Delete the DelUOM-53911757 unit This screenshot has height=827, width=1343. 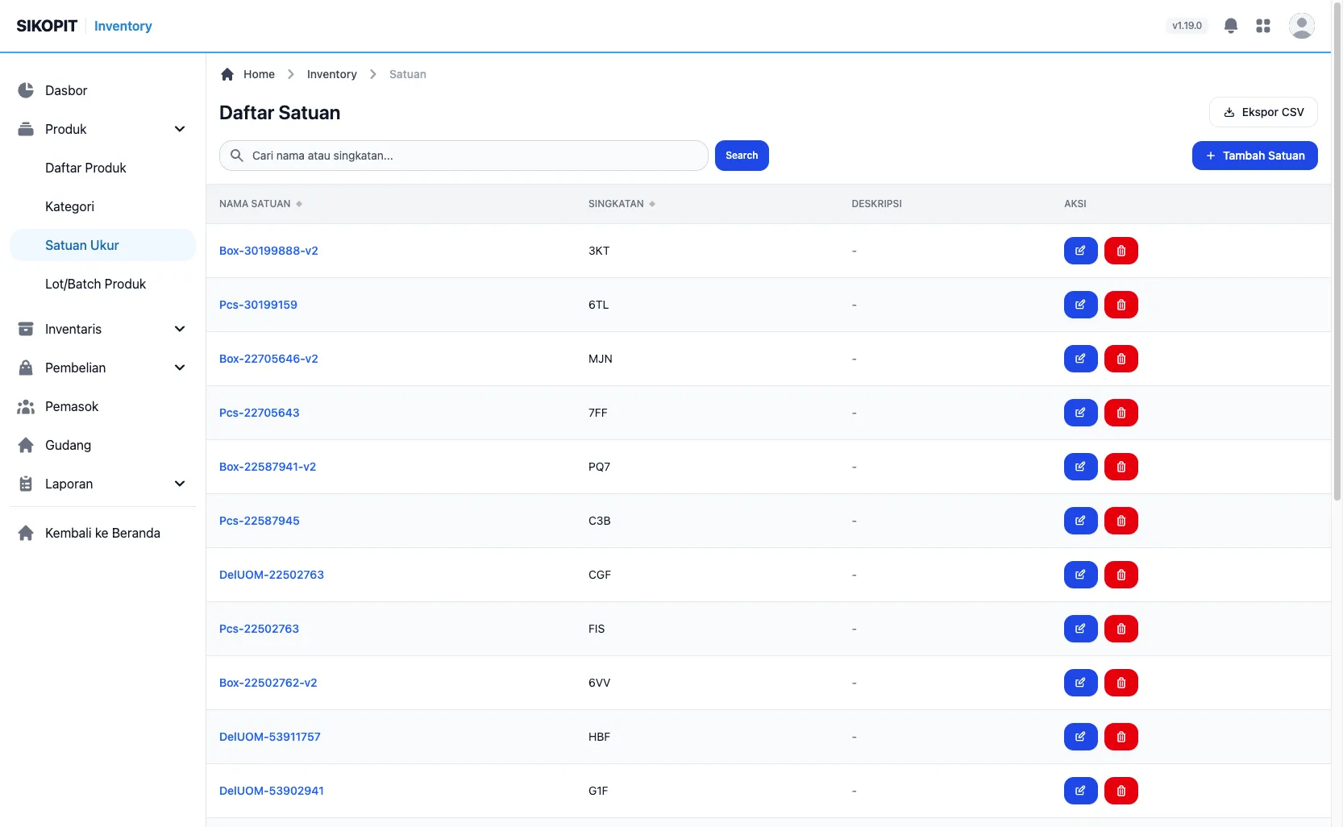[x=1121, y=737]
